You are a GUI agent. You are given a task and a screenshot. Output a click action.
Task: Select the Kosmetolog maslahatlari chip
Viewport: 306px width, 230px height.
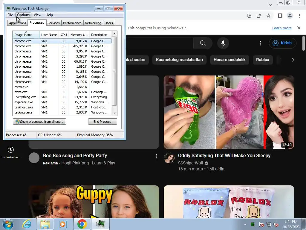point(179,60)
